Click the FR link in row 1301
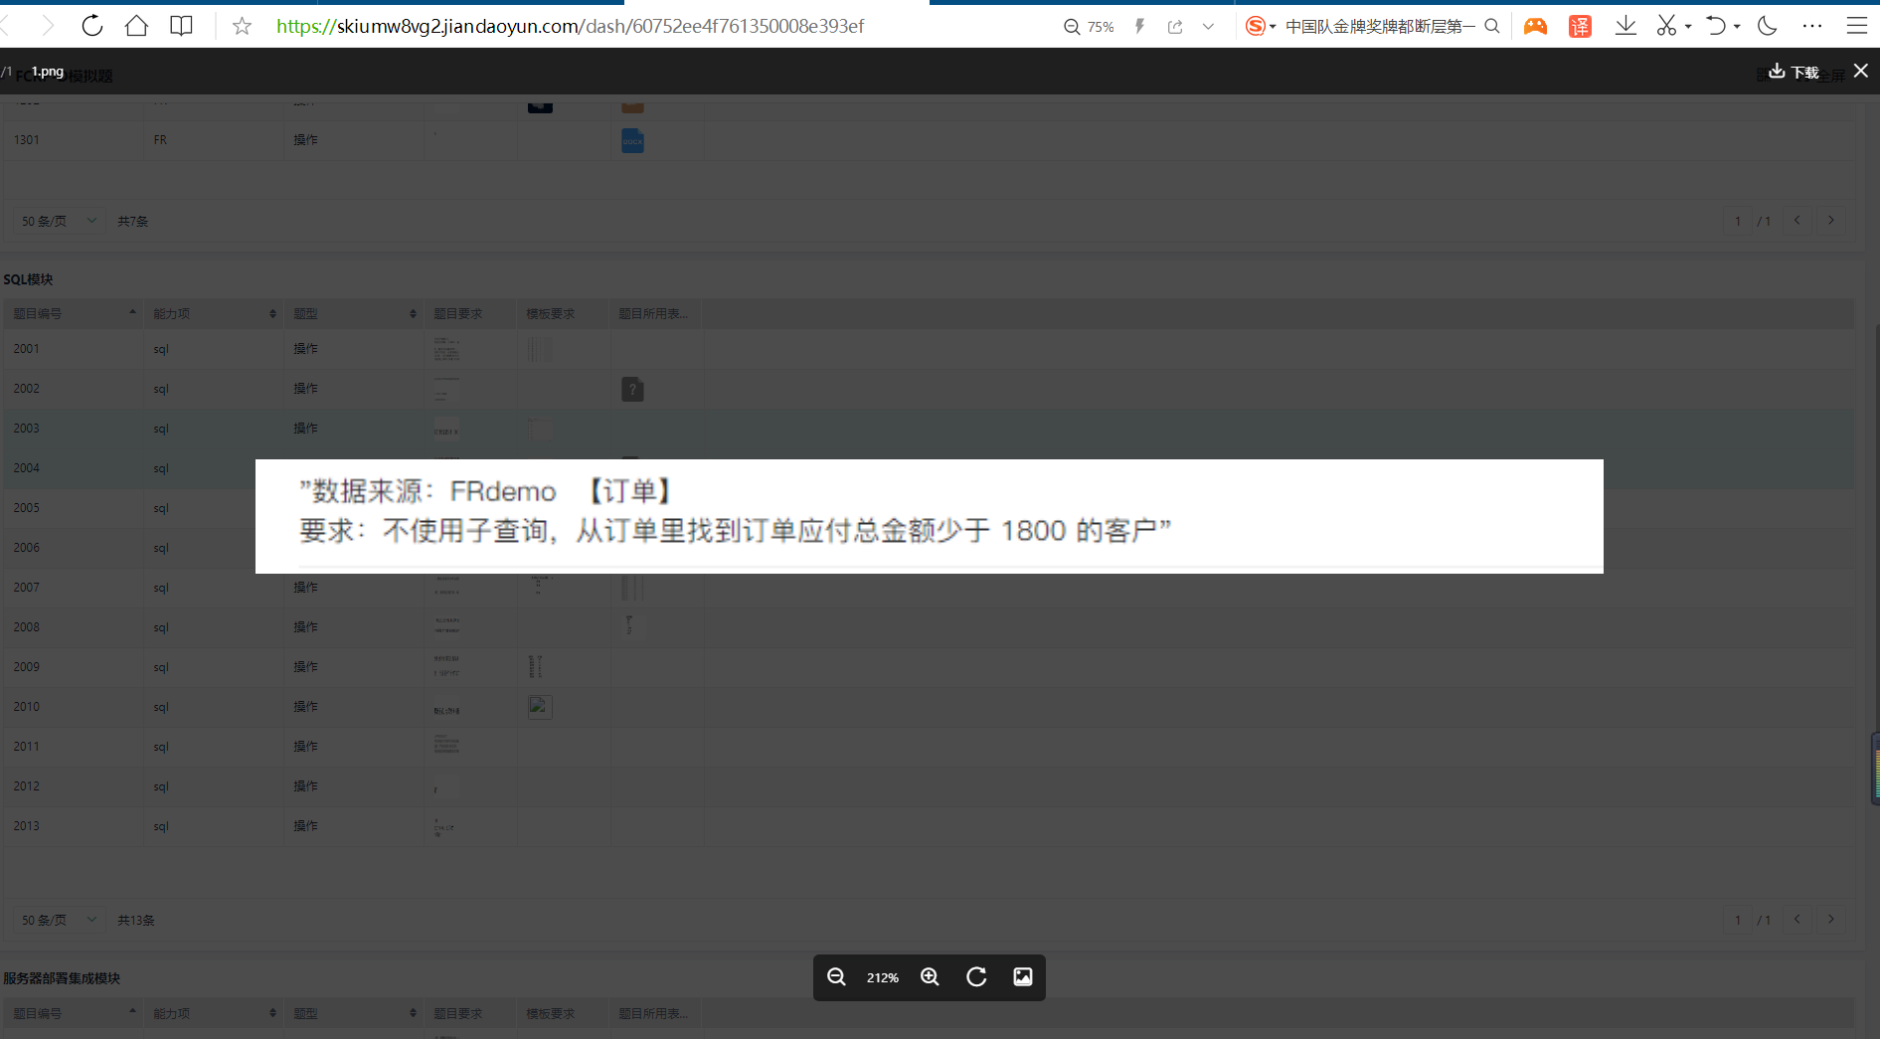 160,140
